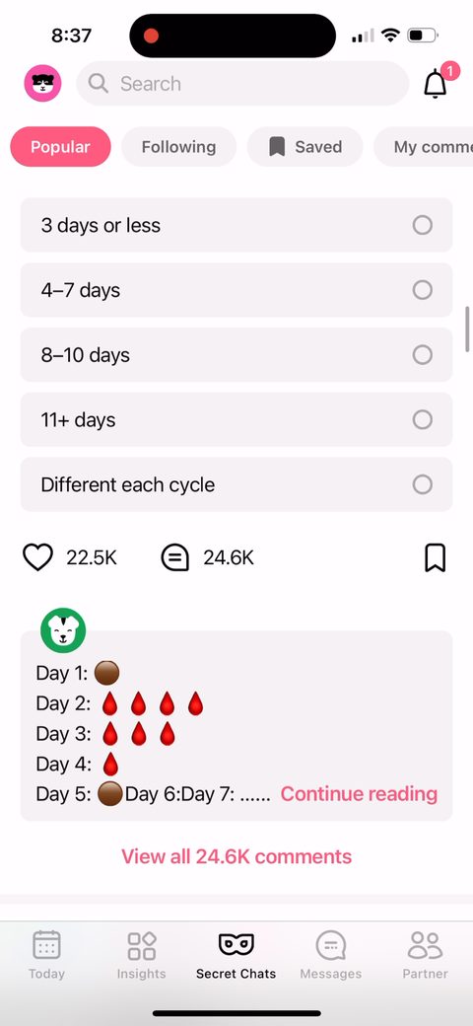Choose 'Different each cycle' option
This screenshot has width=473, height=1026.
pos(236,484)
